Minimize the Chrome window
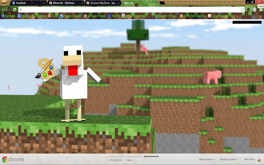This screenshot has width=264, height=165. (247, 2)
